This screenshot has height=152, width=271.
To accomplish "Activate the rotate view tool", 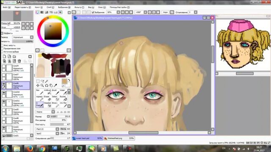I will coord(47,85).
